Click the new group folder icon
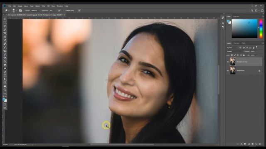Image resolution: width=266 pixels, height=149 pixels. (253, 144)
